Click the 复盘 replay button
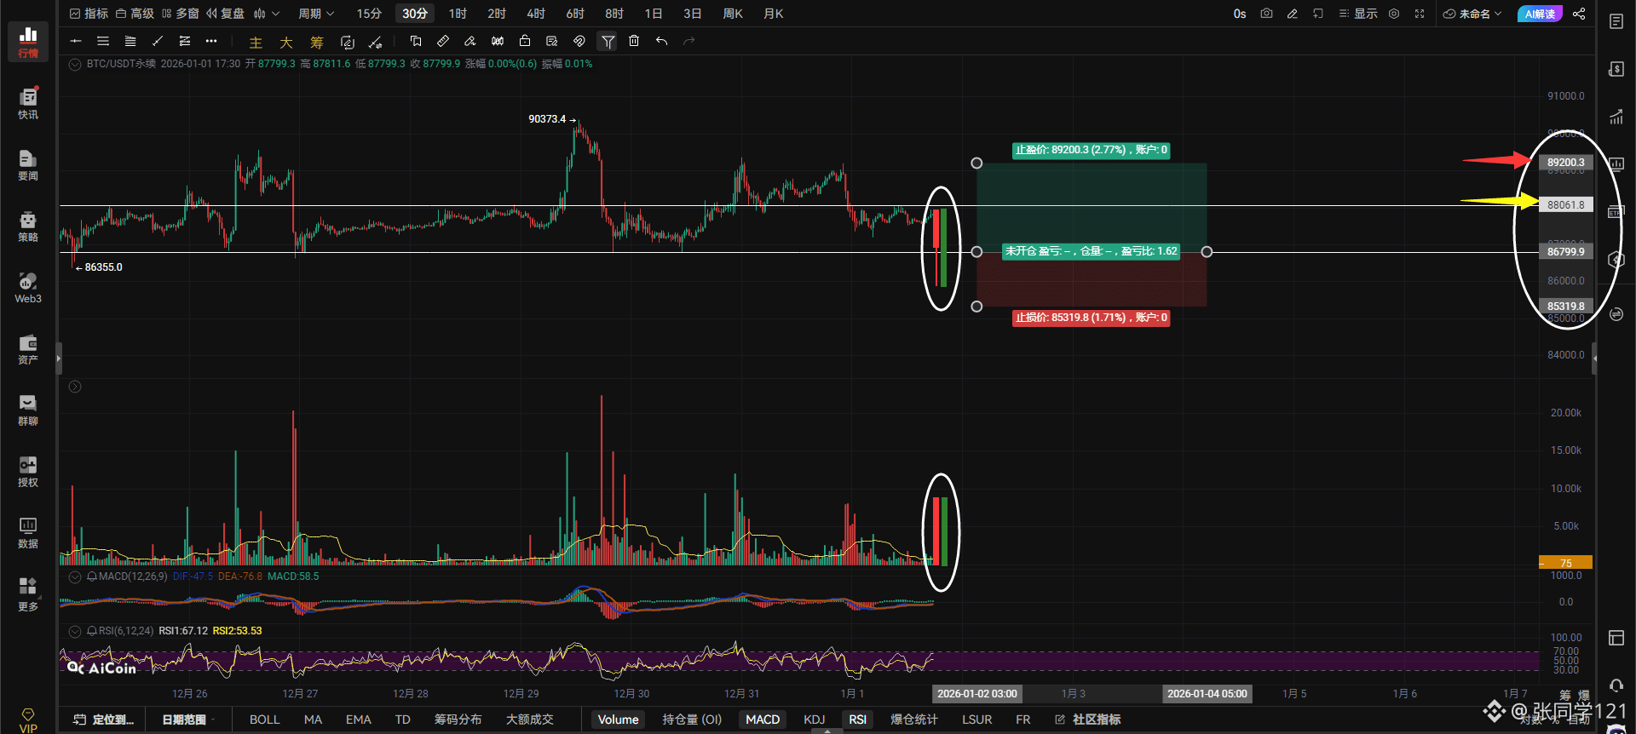 225,14
